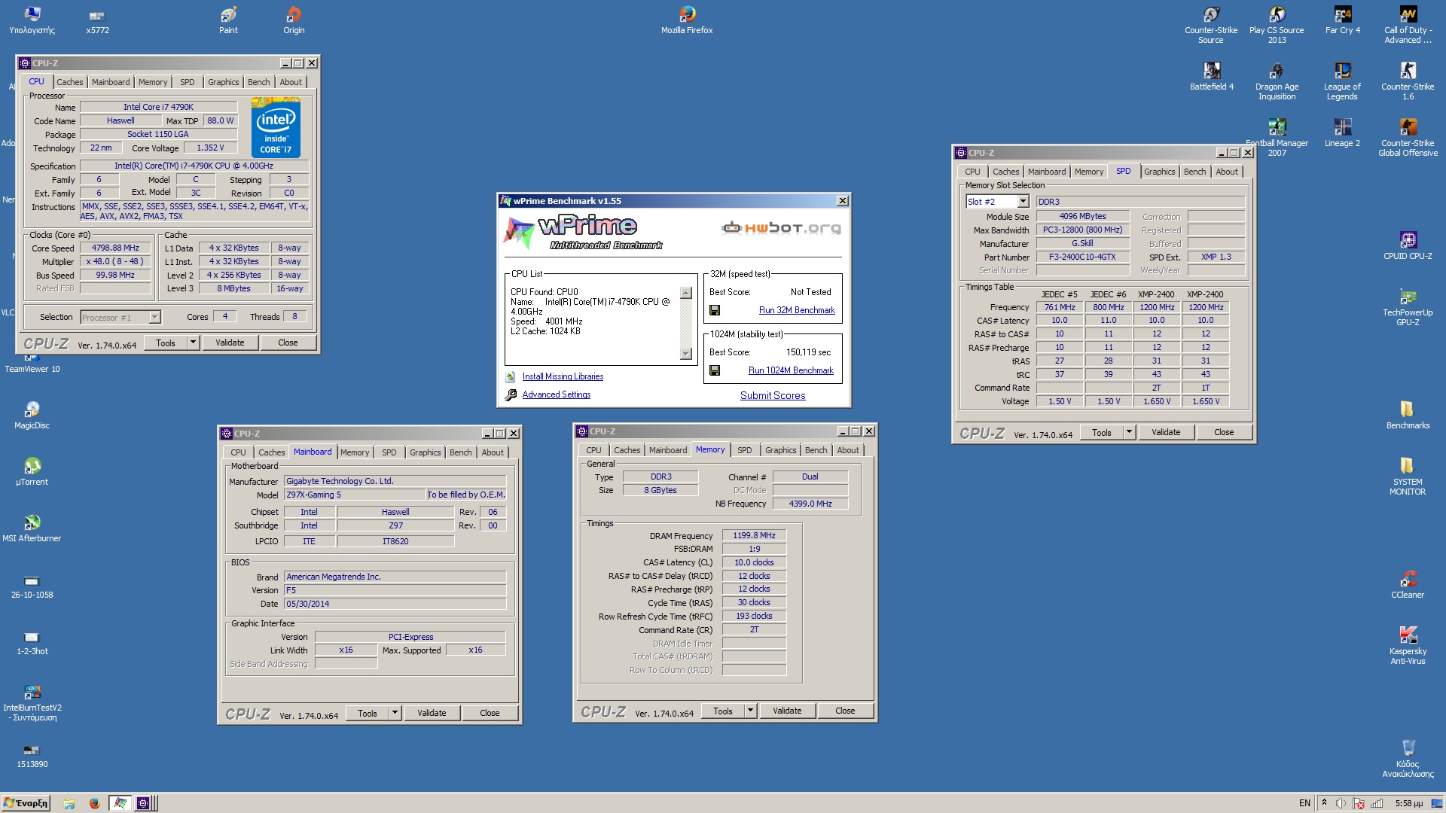The height and width of the screenshot is (813, 1446).
Task: Open the Counter-Strike 1.6 shortcut
Action: (1408, 81)
